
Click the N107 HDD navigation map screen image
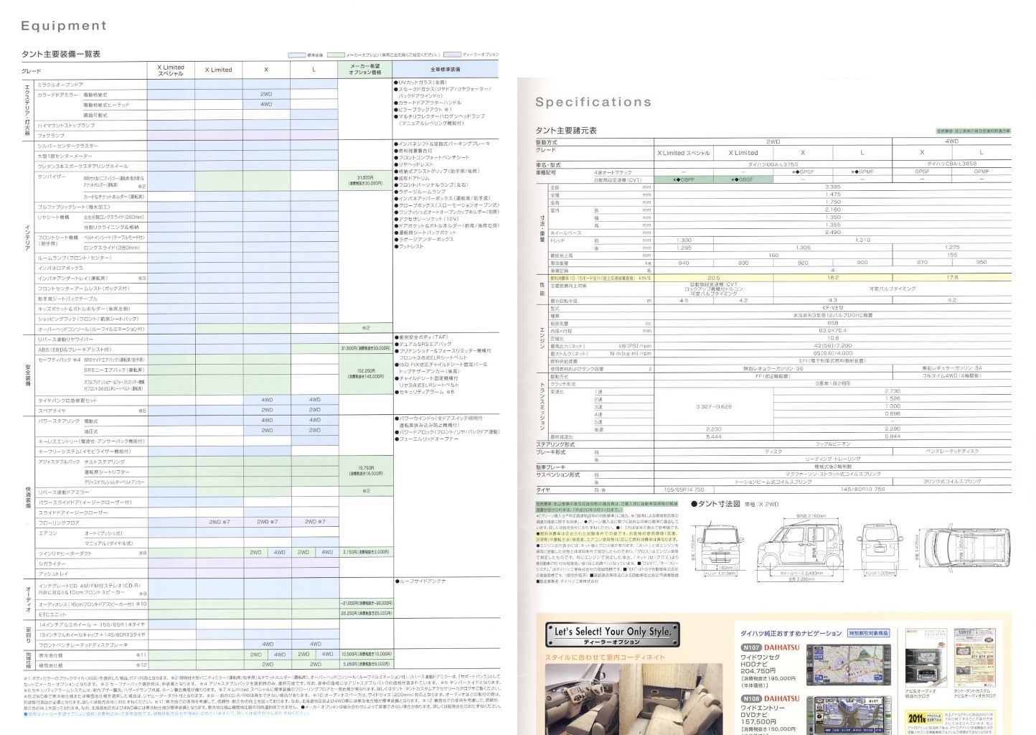coord(833,665)
